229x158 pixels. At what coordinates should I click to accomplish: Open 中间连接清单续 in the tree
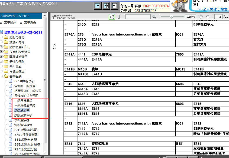25,106
